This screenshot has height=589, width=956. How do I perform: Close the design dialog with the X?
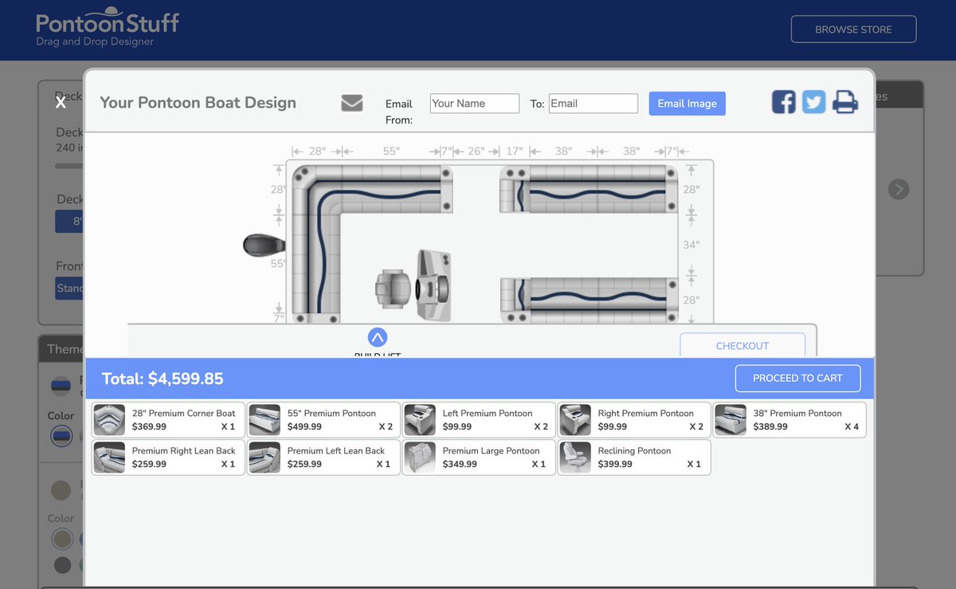click(x=61, y=102)
